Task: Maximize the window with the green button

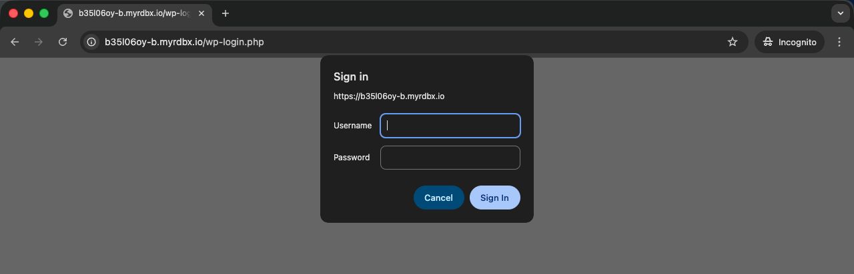Action: coord(44,13)
